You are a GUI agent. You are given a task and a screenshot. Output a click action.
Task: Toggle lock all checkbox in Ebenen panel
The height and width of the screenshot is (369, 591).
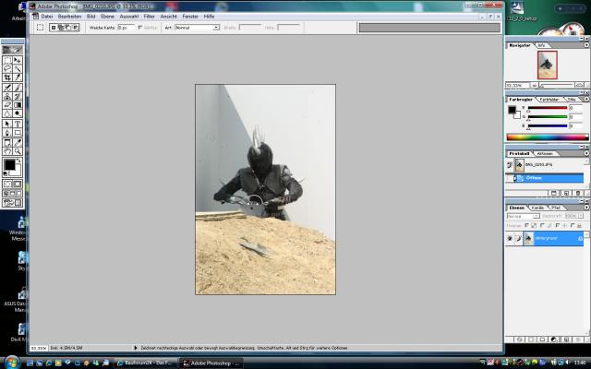(x=573, y=225)
